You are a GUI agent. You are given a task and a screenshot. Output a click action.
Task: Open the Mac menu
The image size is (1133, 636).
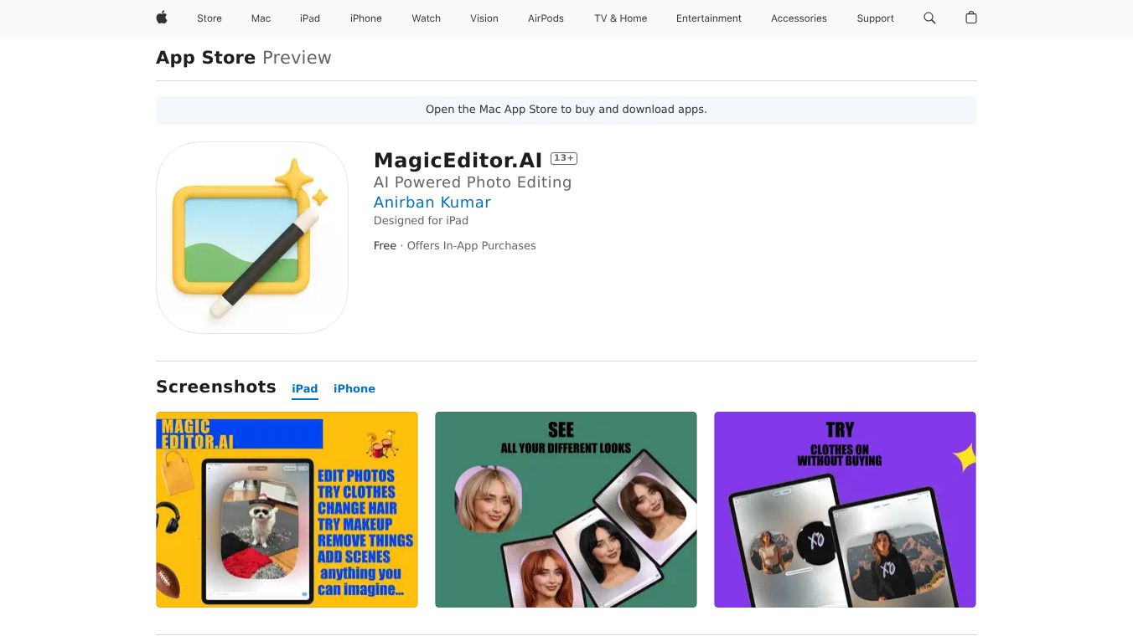coord(261,18)
